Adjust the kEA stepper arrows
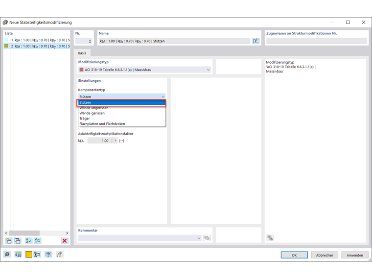Screen dimensions: 372x279 pos(112,140)
